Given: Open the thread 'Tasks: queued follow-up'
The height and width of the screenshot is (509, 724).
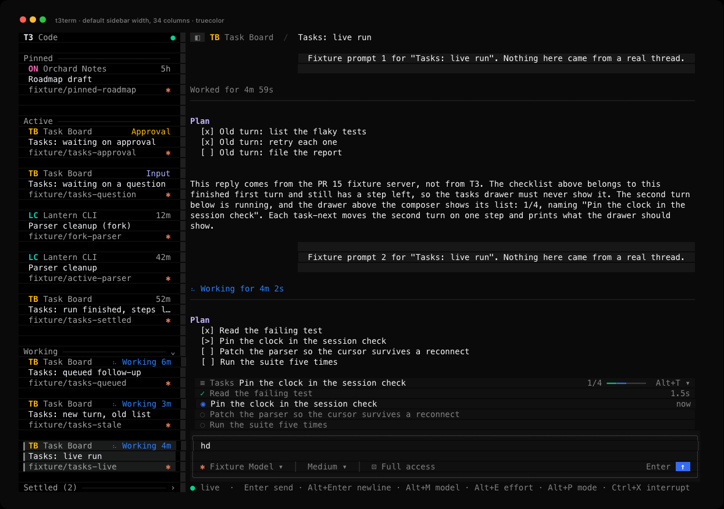Looking at the screenshot, I should pos(84,372).
